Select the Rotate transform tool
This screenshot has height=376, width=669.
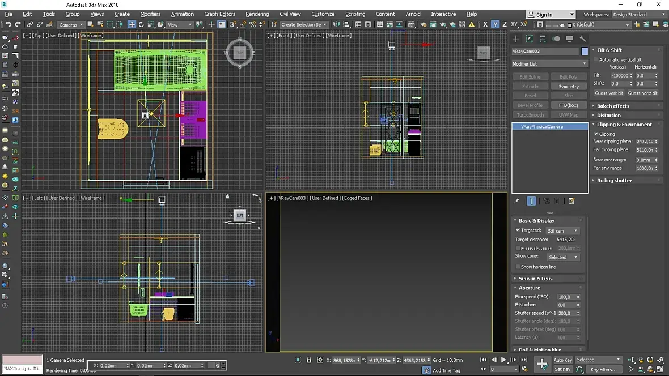click(x=141, y=24)
